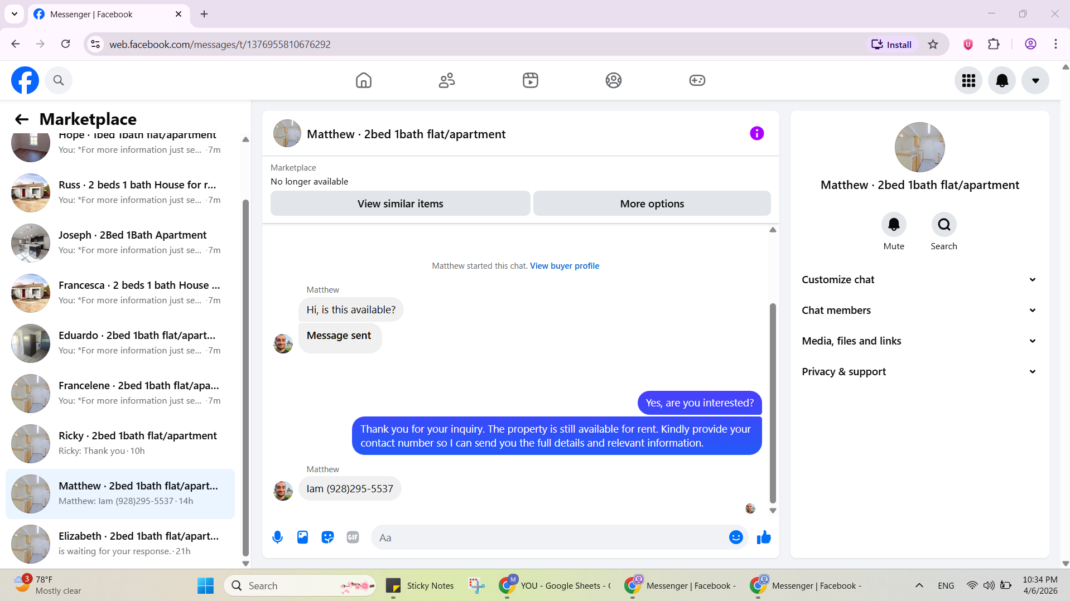The height and width of the screenshot is (601, 1070).
Task: Click the Iam (928)295-5537 message bubble
Action: click(350, 489)
